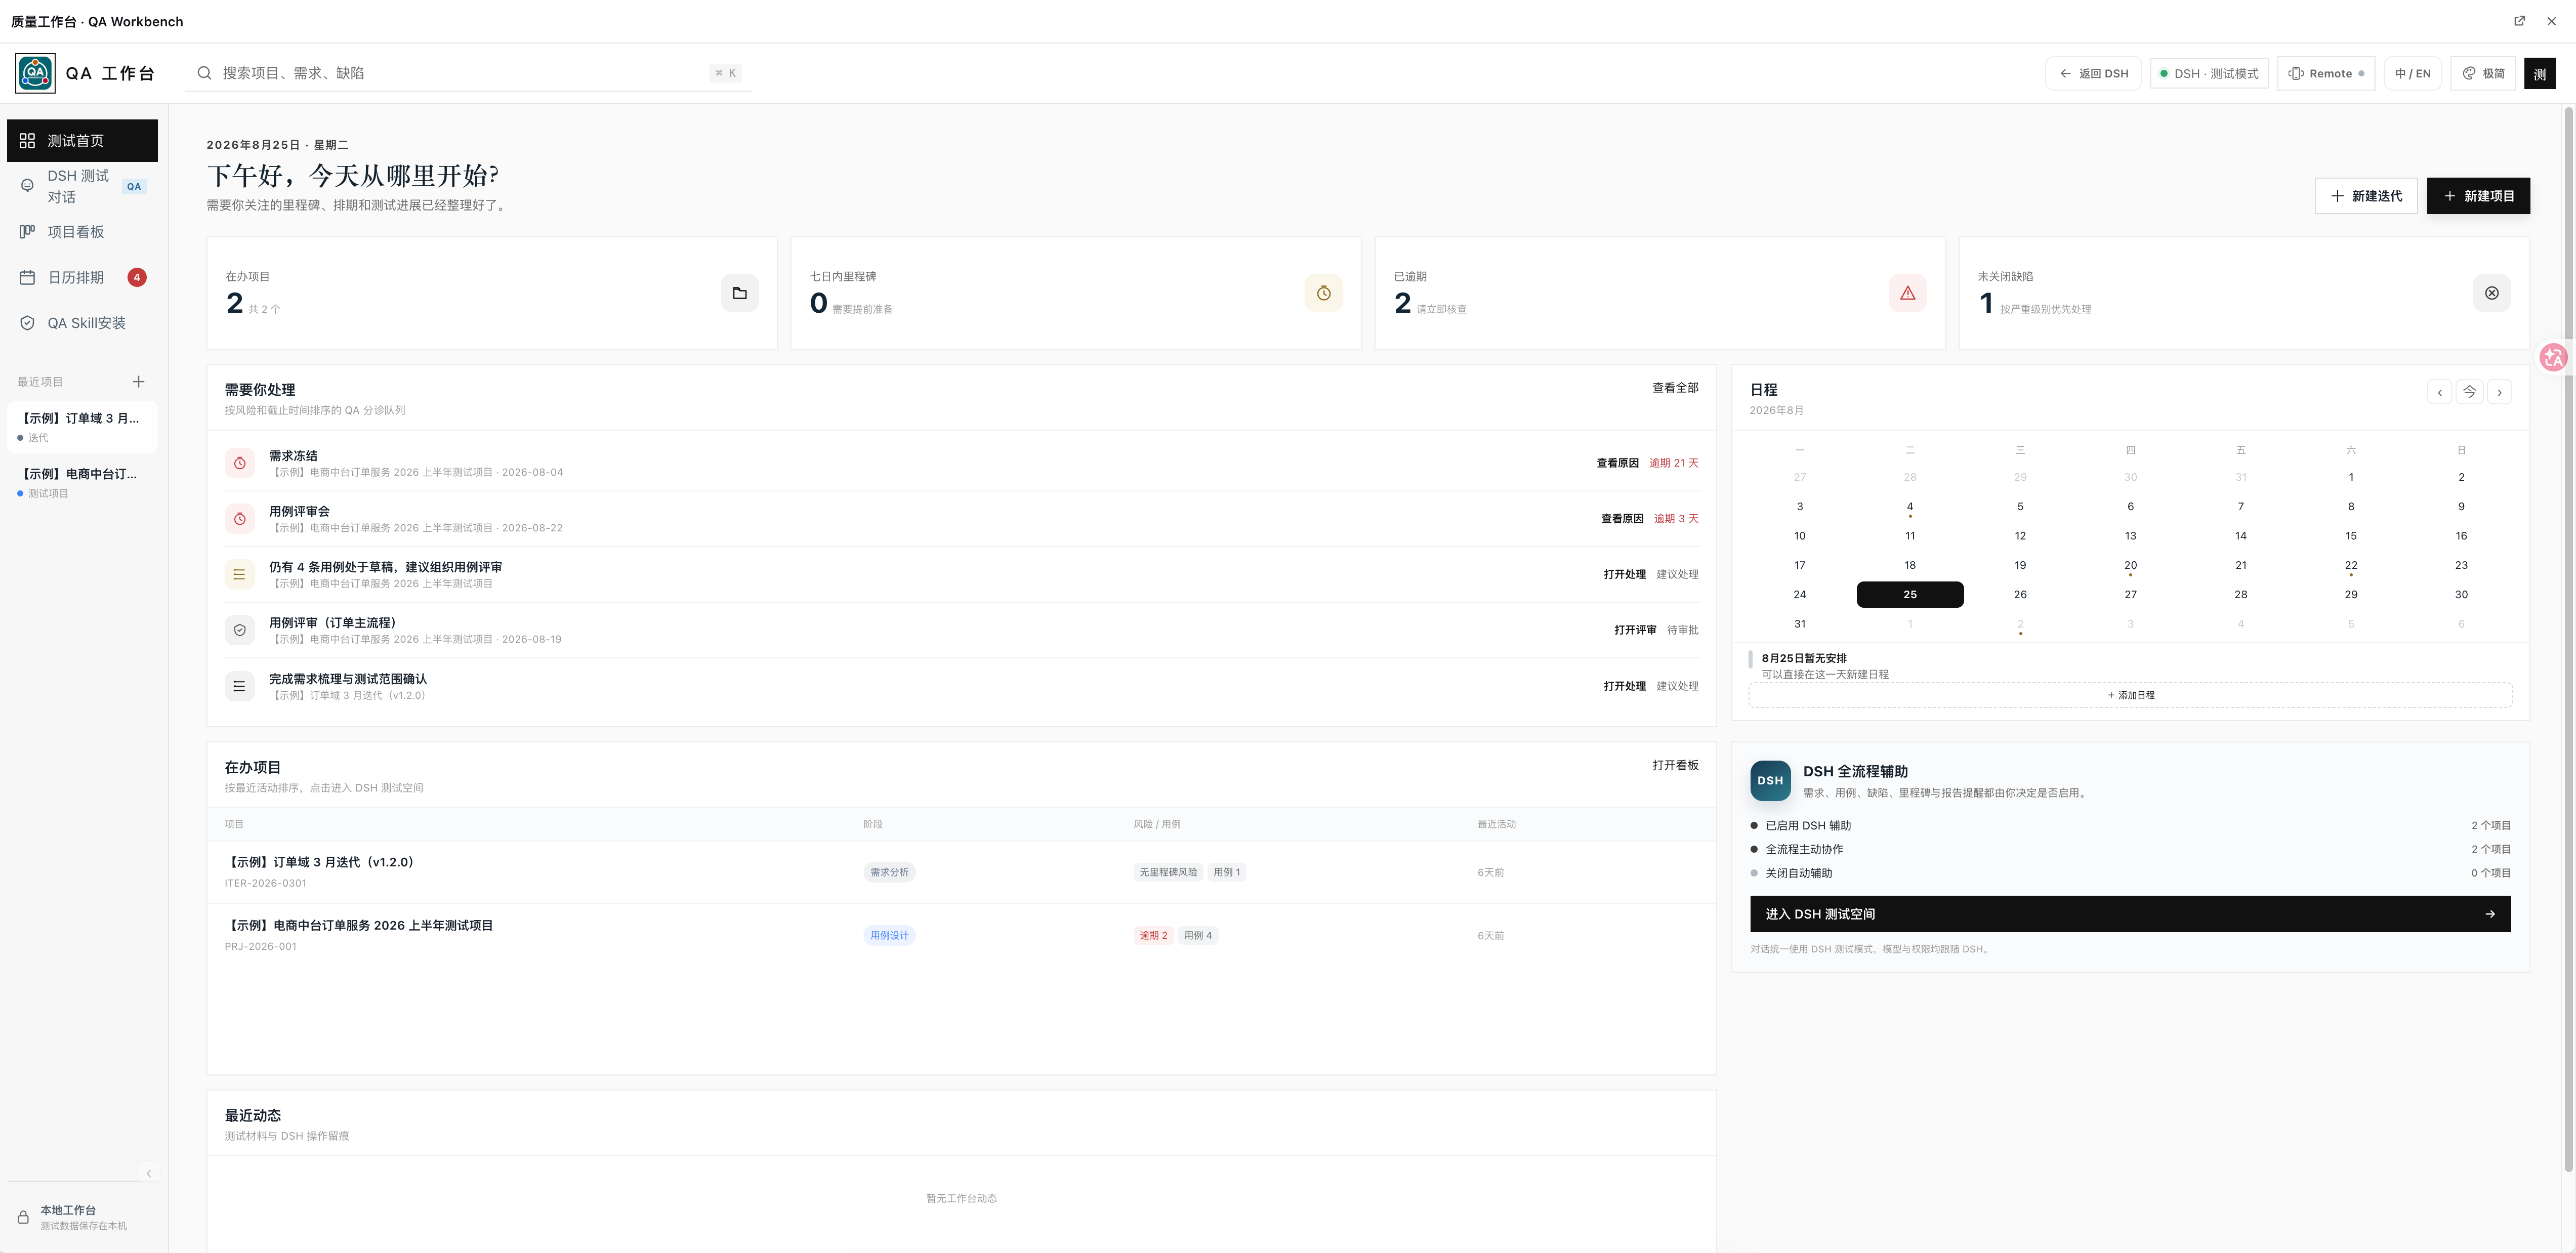Select day 25 in the calendar
Viewport: 2576px width, 1253px height.
pyautogui.click(x=1910, y=594)
